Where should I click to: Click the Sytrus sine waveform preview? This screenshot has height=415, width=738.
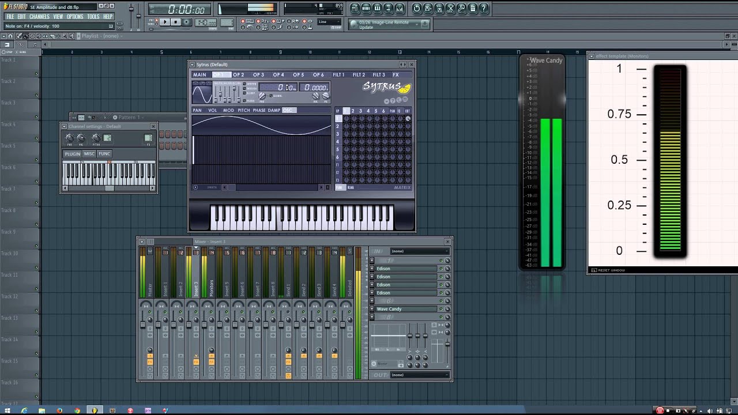(202, 94)
